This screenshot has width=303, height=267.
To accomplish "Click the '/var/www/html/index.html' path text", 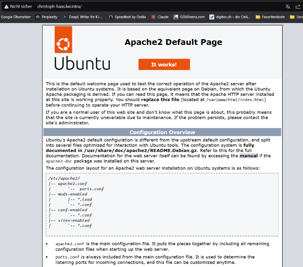I will click(235, 100).
